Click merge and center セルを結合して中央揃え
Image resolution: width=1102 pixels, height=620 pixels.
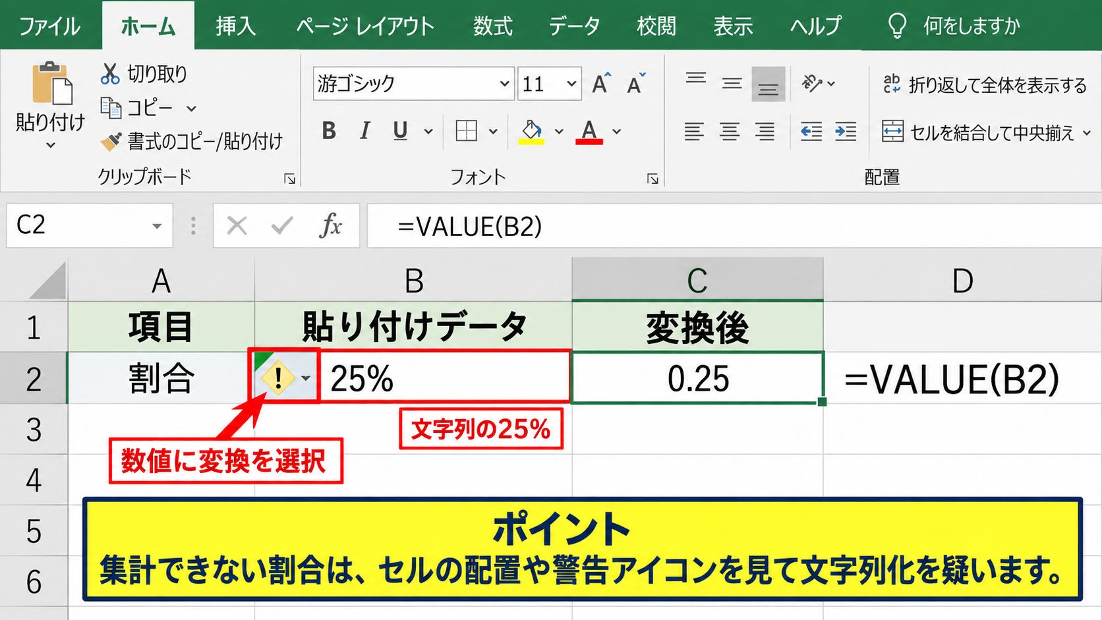click(x=986, y=132)
